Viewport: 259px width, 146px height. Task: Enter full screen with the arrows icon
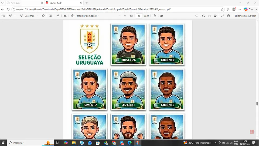point(223,16)
